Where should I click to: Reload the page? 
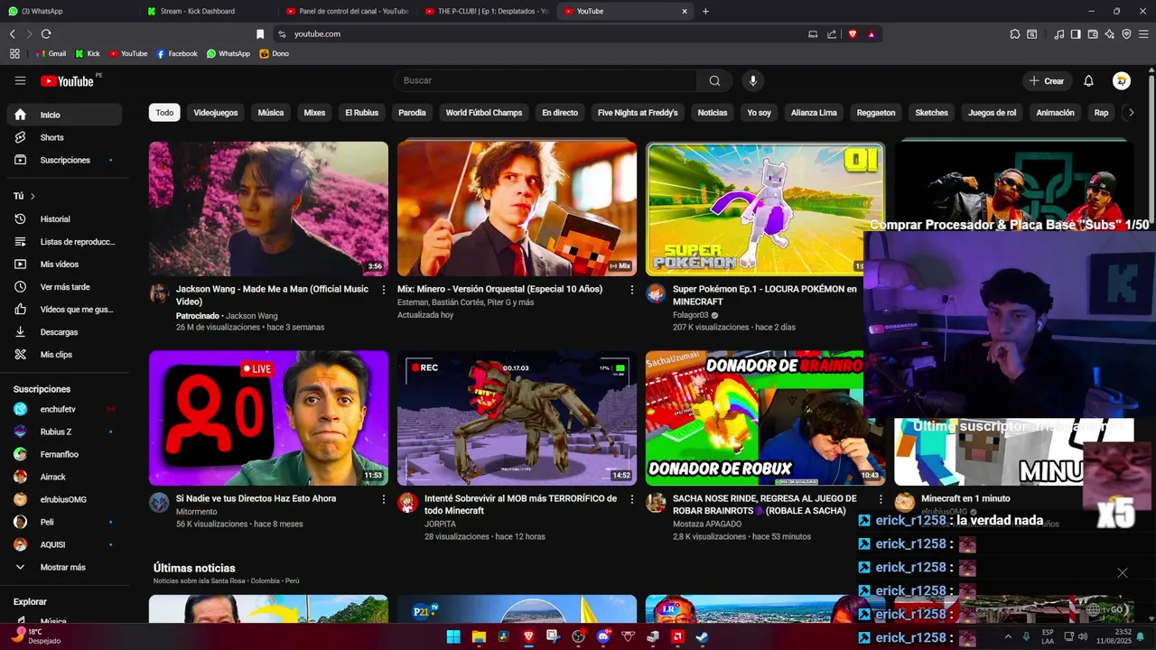click(x=46, y=34)
